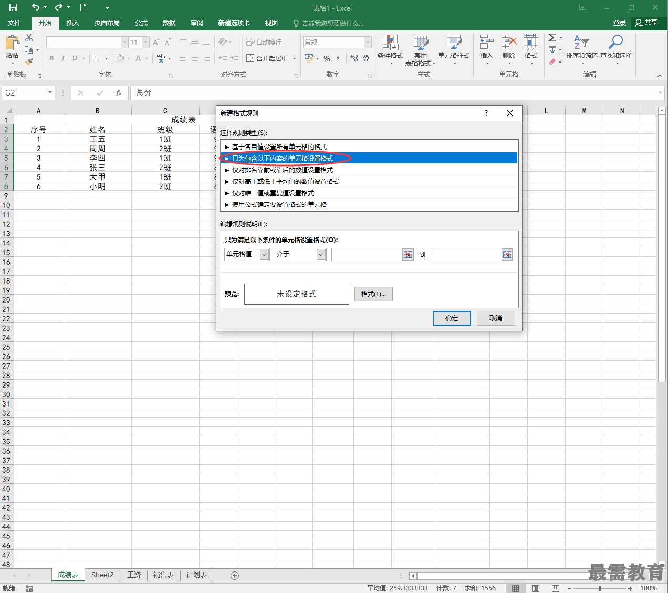Click range selector icon of first value box

click(408, 255)
